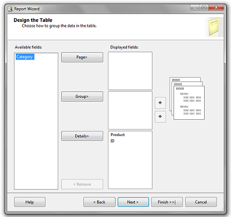Add field to Page with Page> button
This screenshot has height=217, width=231.
pyautogui.click(x=82, y=57)
